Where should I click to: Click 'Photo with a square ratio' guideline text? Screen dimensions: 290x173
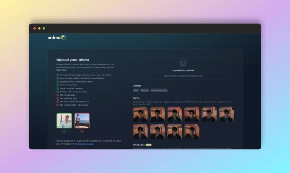click(x=73, y=92)
